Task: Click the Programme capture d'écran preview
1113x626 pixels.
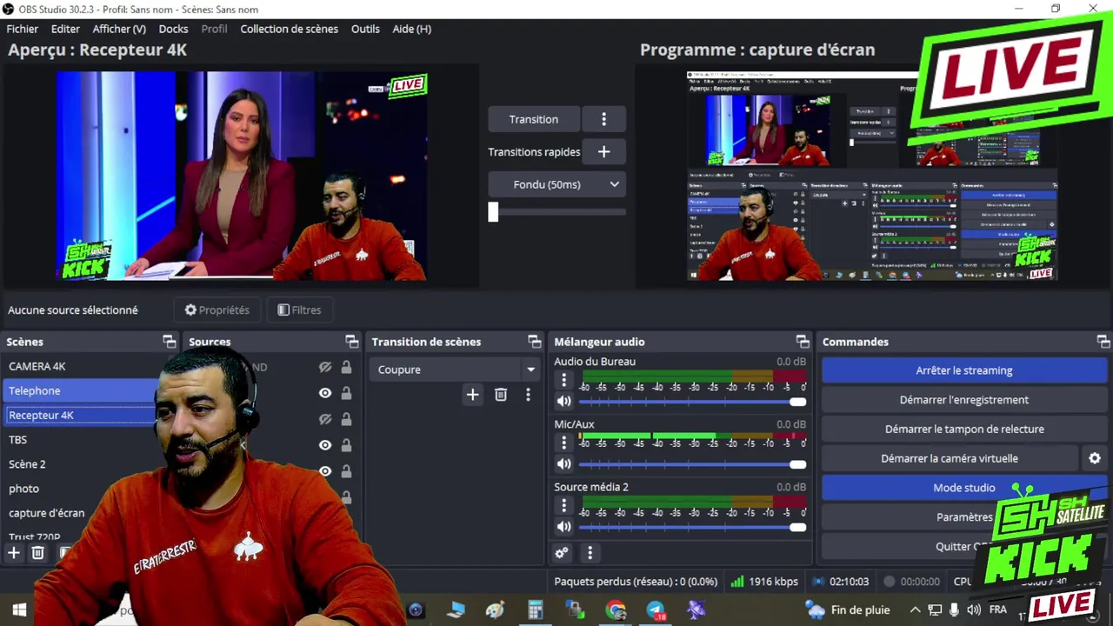Action: pyautogui.click(x=872, y=176)
